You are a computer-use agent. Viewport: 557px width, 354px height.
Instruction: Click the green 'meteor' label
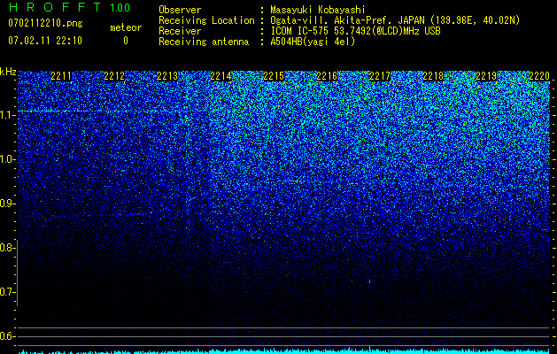click(x=126, y=27)
